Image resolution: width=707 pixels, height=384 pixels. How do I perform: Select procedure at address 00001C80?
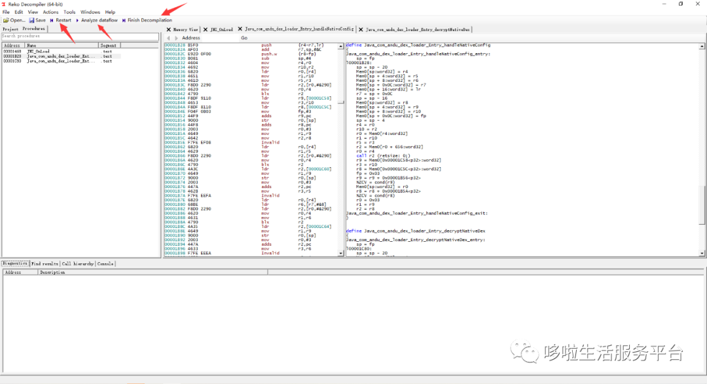[x=62, y=62]
